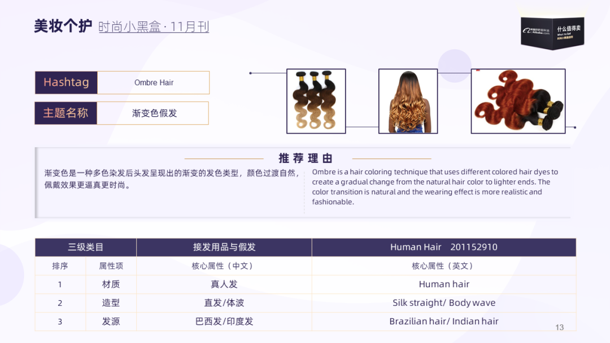Click the 推荐理由 section heading
Viewport: 610px width, 343px height.
pyautogui.click(x=306, y=158)
